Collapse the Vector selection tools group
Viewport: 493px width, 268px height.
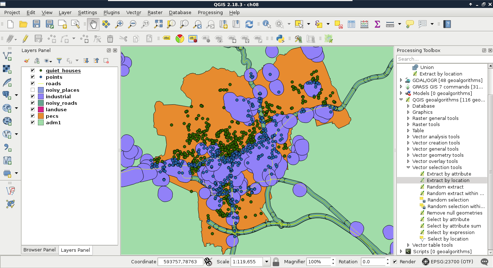[x=408, y=167]
